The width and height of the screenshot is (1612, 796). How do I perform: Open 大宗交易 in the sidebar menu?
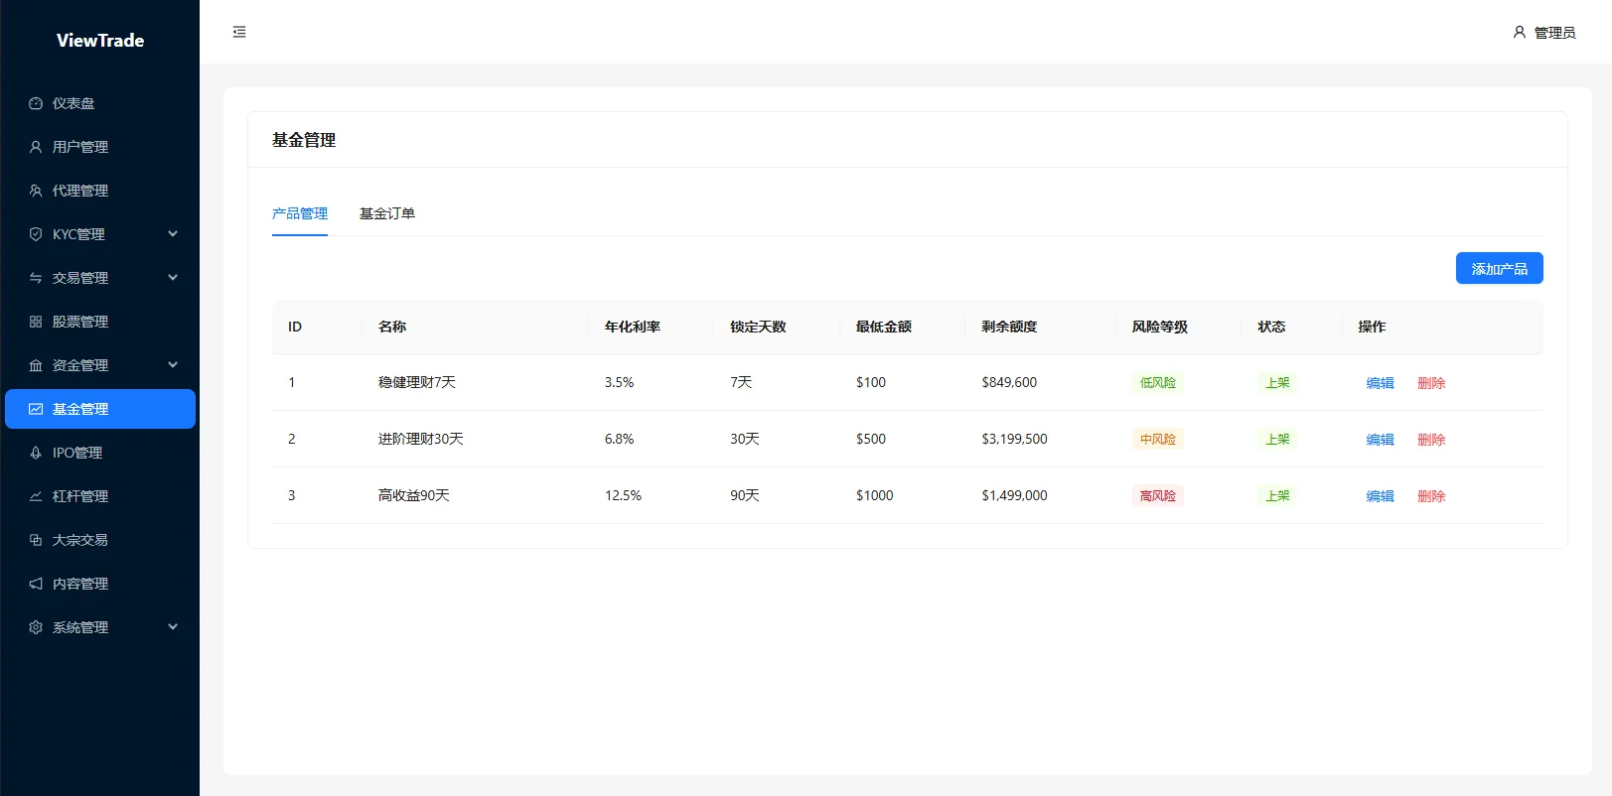point(100,540)
